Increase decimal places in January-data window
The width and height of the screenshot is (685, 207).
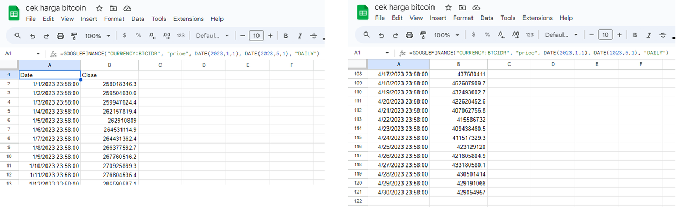(166, 36)
